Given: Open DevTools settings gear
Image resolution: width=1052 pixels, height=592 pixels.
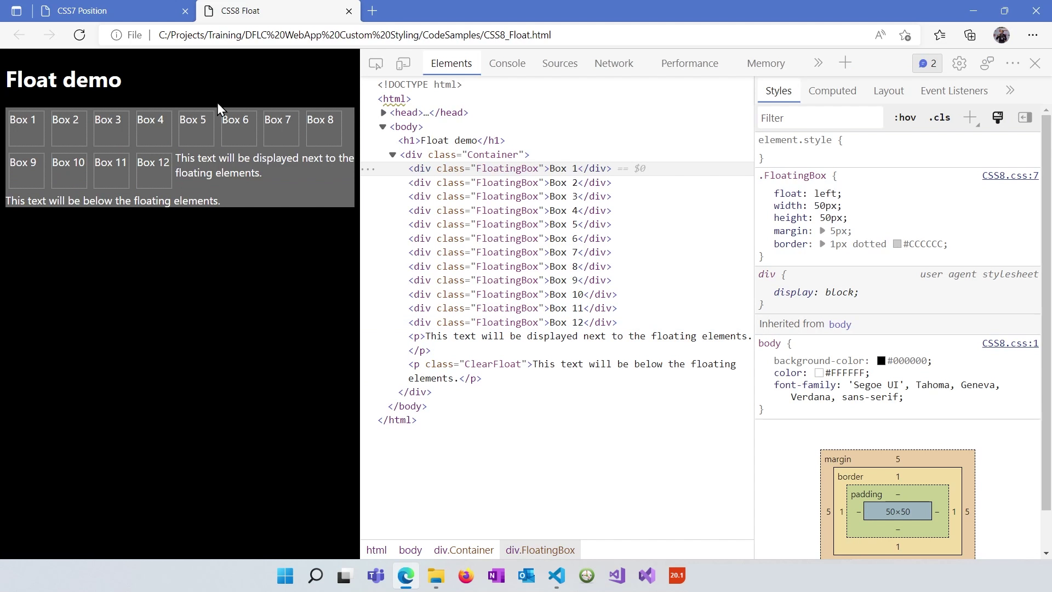Looking at the screenshot, I should point(959,64).
